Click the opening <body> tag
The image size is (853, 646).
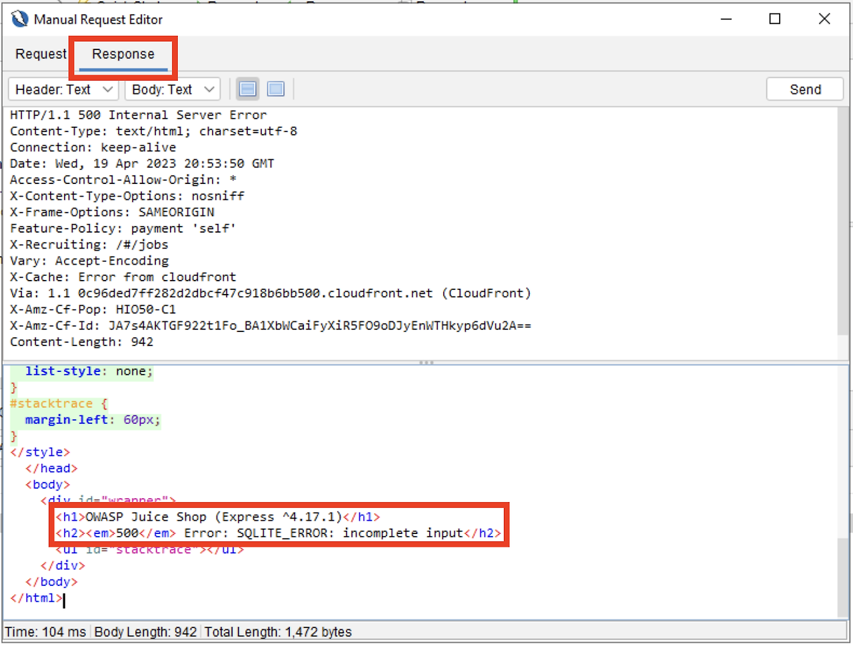point(47,485)
